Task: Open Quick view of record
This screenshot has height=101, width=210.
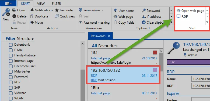Action: click(65, 16)
